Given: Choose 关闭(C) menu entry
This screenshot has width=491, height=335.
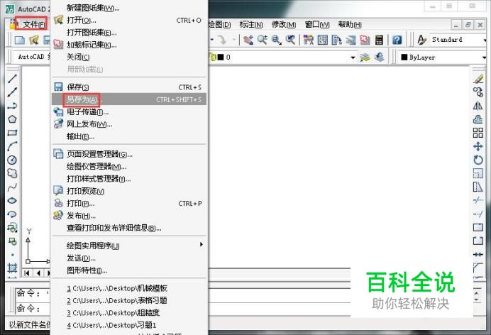Looking at the screenshot, I should tap(129, 57).
